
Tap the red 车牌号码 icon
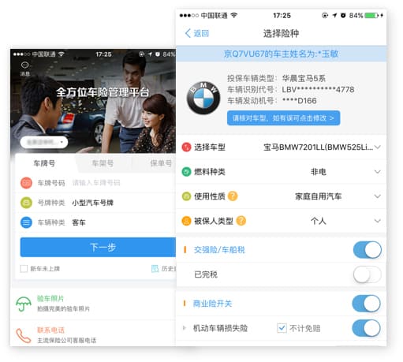pos(26,183)
